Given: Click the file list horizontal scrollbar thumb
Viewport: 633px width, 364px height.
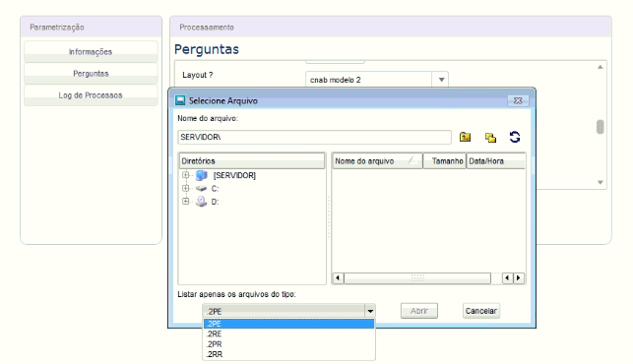Looking at the screenshot, I should click(417, 278).
